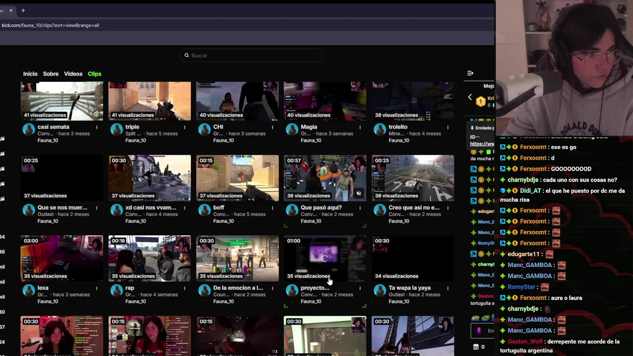
Task: Open options menu for boff clip
Action: pos(272,208)
